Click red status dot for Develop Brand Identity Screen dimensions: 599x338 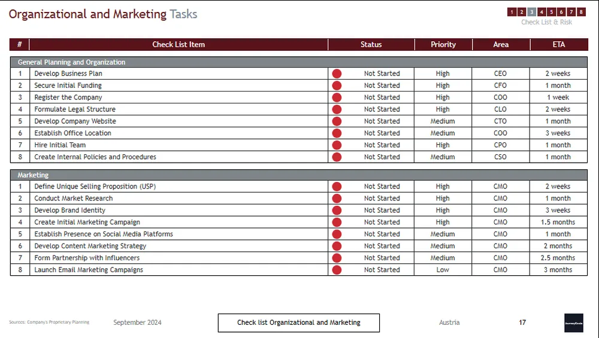tap(337, 210)
